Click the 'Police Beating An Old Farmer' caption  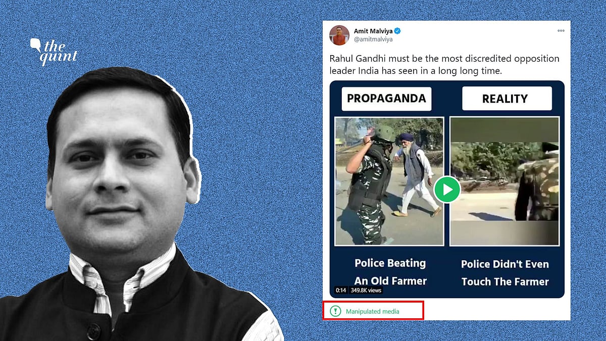click(390, 272)
